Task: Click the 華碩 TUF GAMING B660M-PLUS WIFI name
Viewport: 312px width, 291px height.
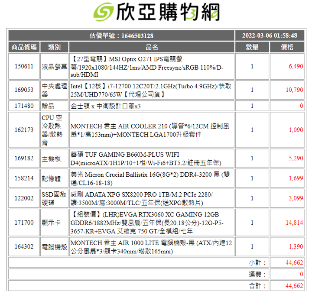Action: (146, 159)
